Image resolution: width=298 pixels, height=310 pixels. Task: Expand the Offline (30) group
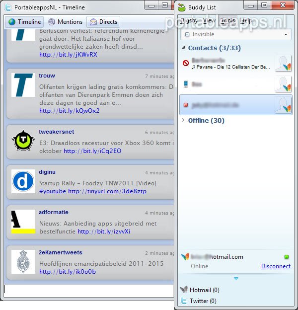(183, 120)
